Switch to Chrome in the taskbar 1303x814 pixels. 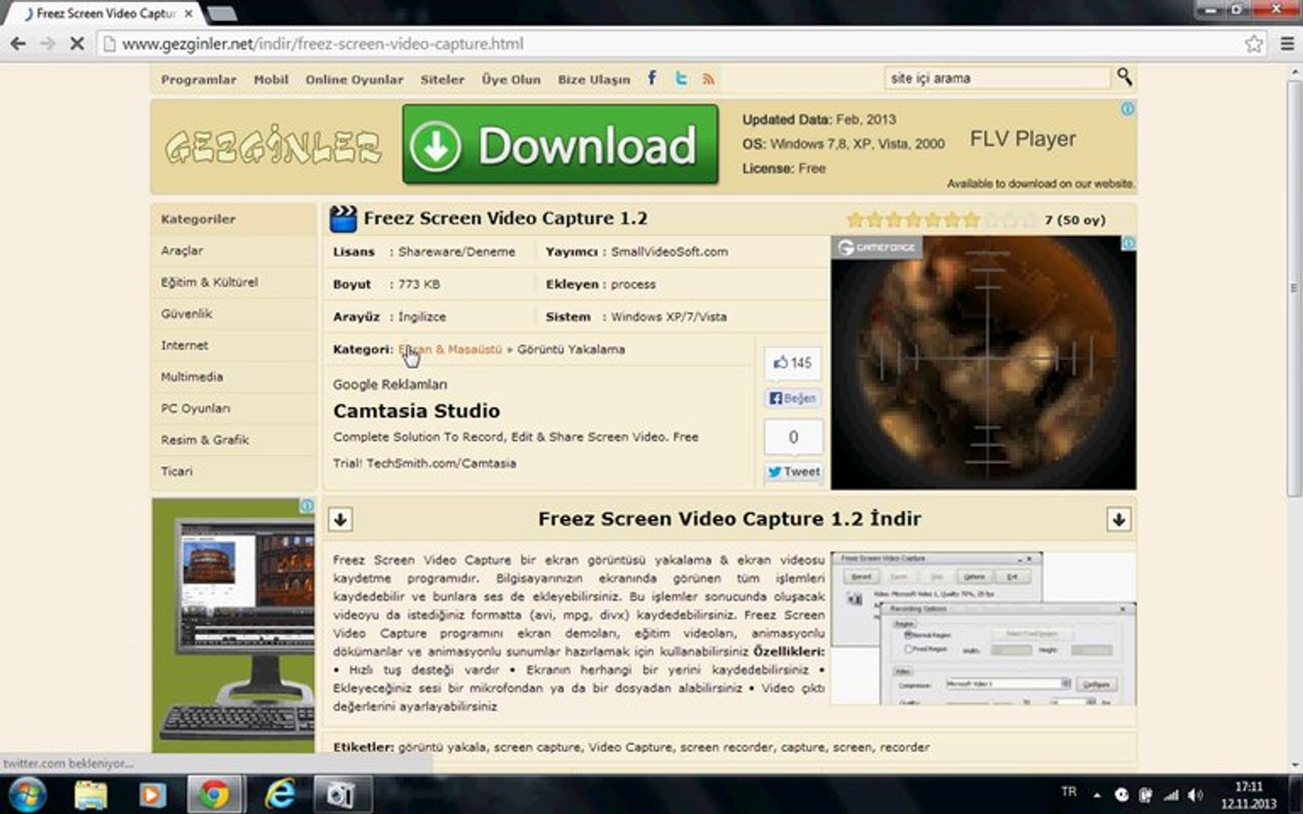[x=215, y=794]
